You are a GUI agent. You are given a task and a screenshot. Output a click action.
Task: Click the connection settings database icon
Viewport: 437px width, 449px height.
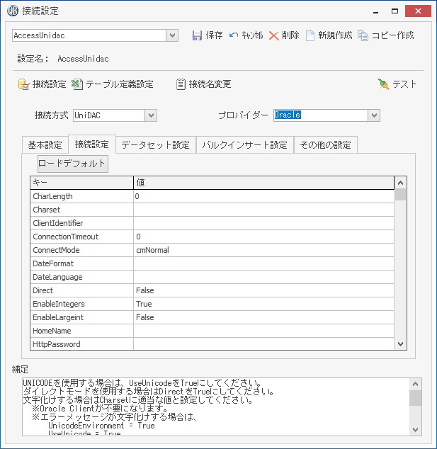[24, 84]
